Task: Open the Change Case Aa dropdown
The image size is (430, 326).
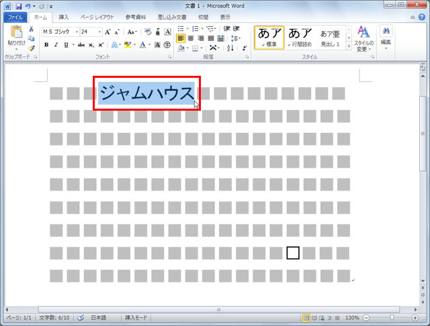Action: pos(132,32)
